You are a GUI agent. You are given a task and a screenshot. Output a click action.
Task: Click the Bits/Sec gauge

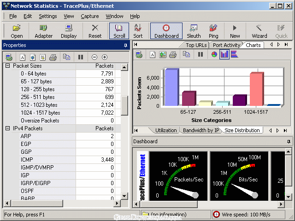[239, 176]
